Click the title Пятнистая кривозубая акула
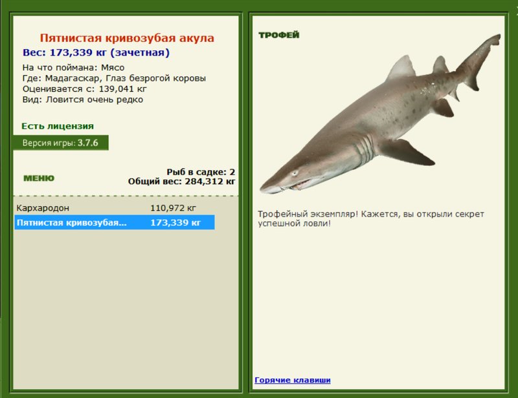This screenshot has width=518, height=398. (127, 38)
